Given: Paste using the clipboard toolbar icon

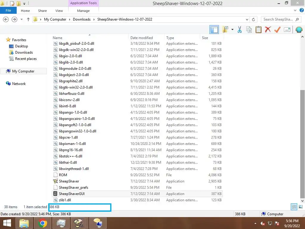Looking at the screenshot, I should [x=258, y=30].
